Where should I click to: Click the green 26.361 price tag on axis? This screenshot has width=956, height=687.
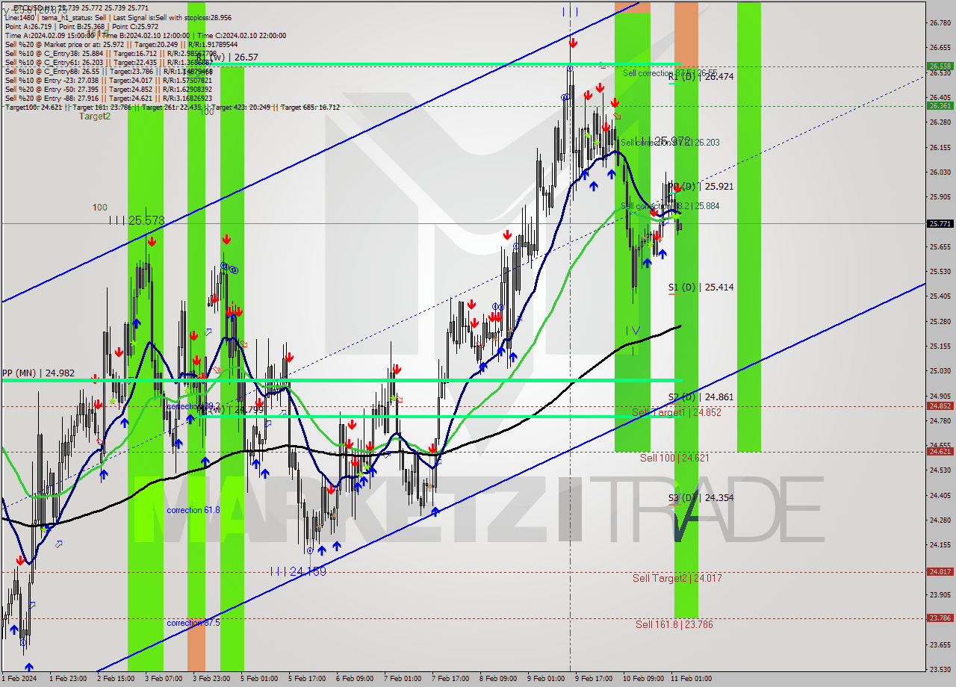click(940, 105)
